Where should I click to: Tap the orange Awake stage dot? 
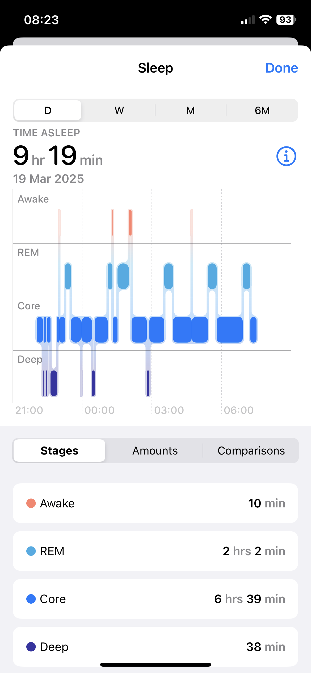(31, 503)
